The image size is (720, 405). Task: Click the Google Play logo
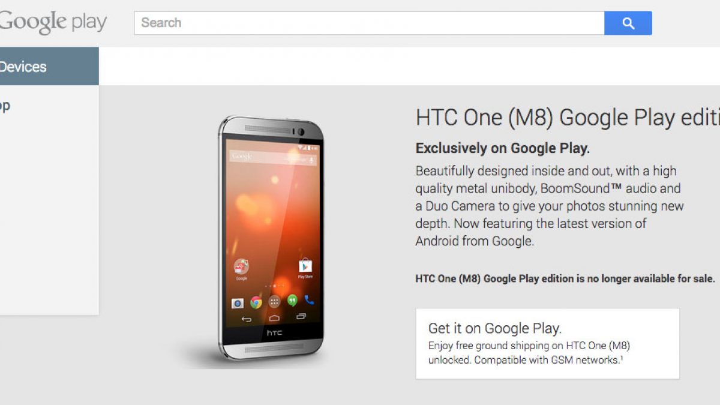tap(53, 23)
